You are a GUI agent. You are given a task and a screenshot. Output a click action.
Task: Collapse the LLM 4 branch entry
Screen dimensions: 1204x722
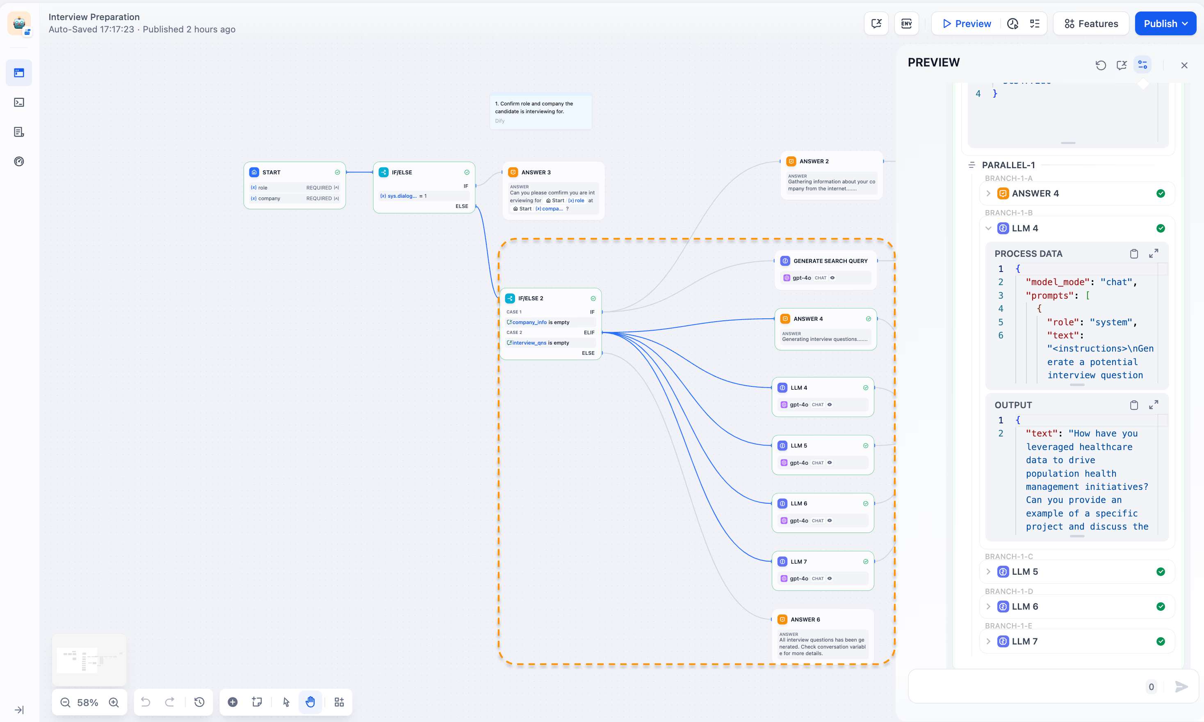pos(988,228)
